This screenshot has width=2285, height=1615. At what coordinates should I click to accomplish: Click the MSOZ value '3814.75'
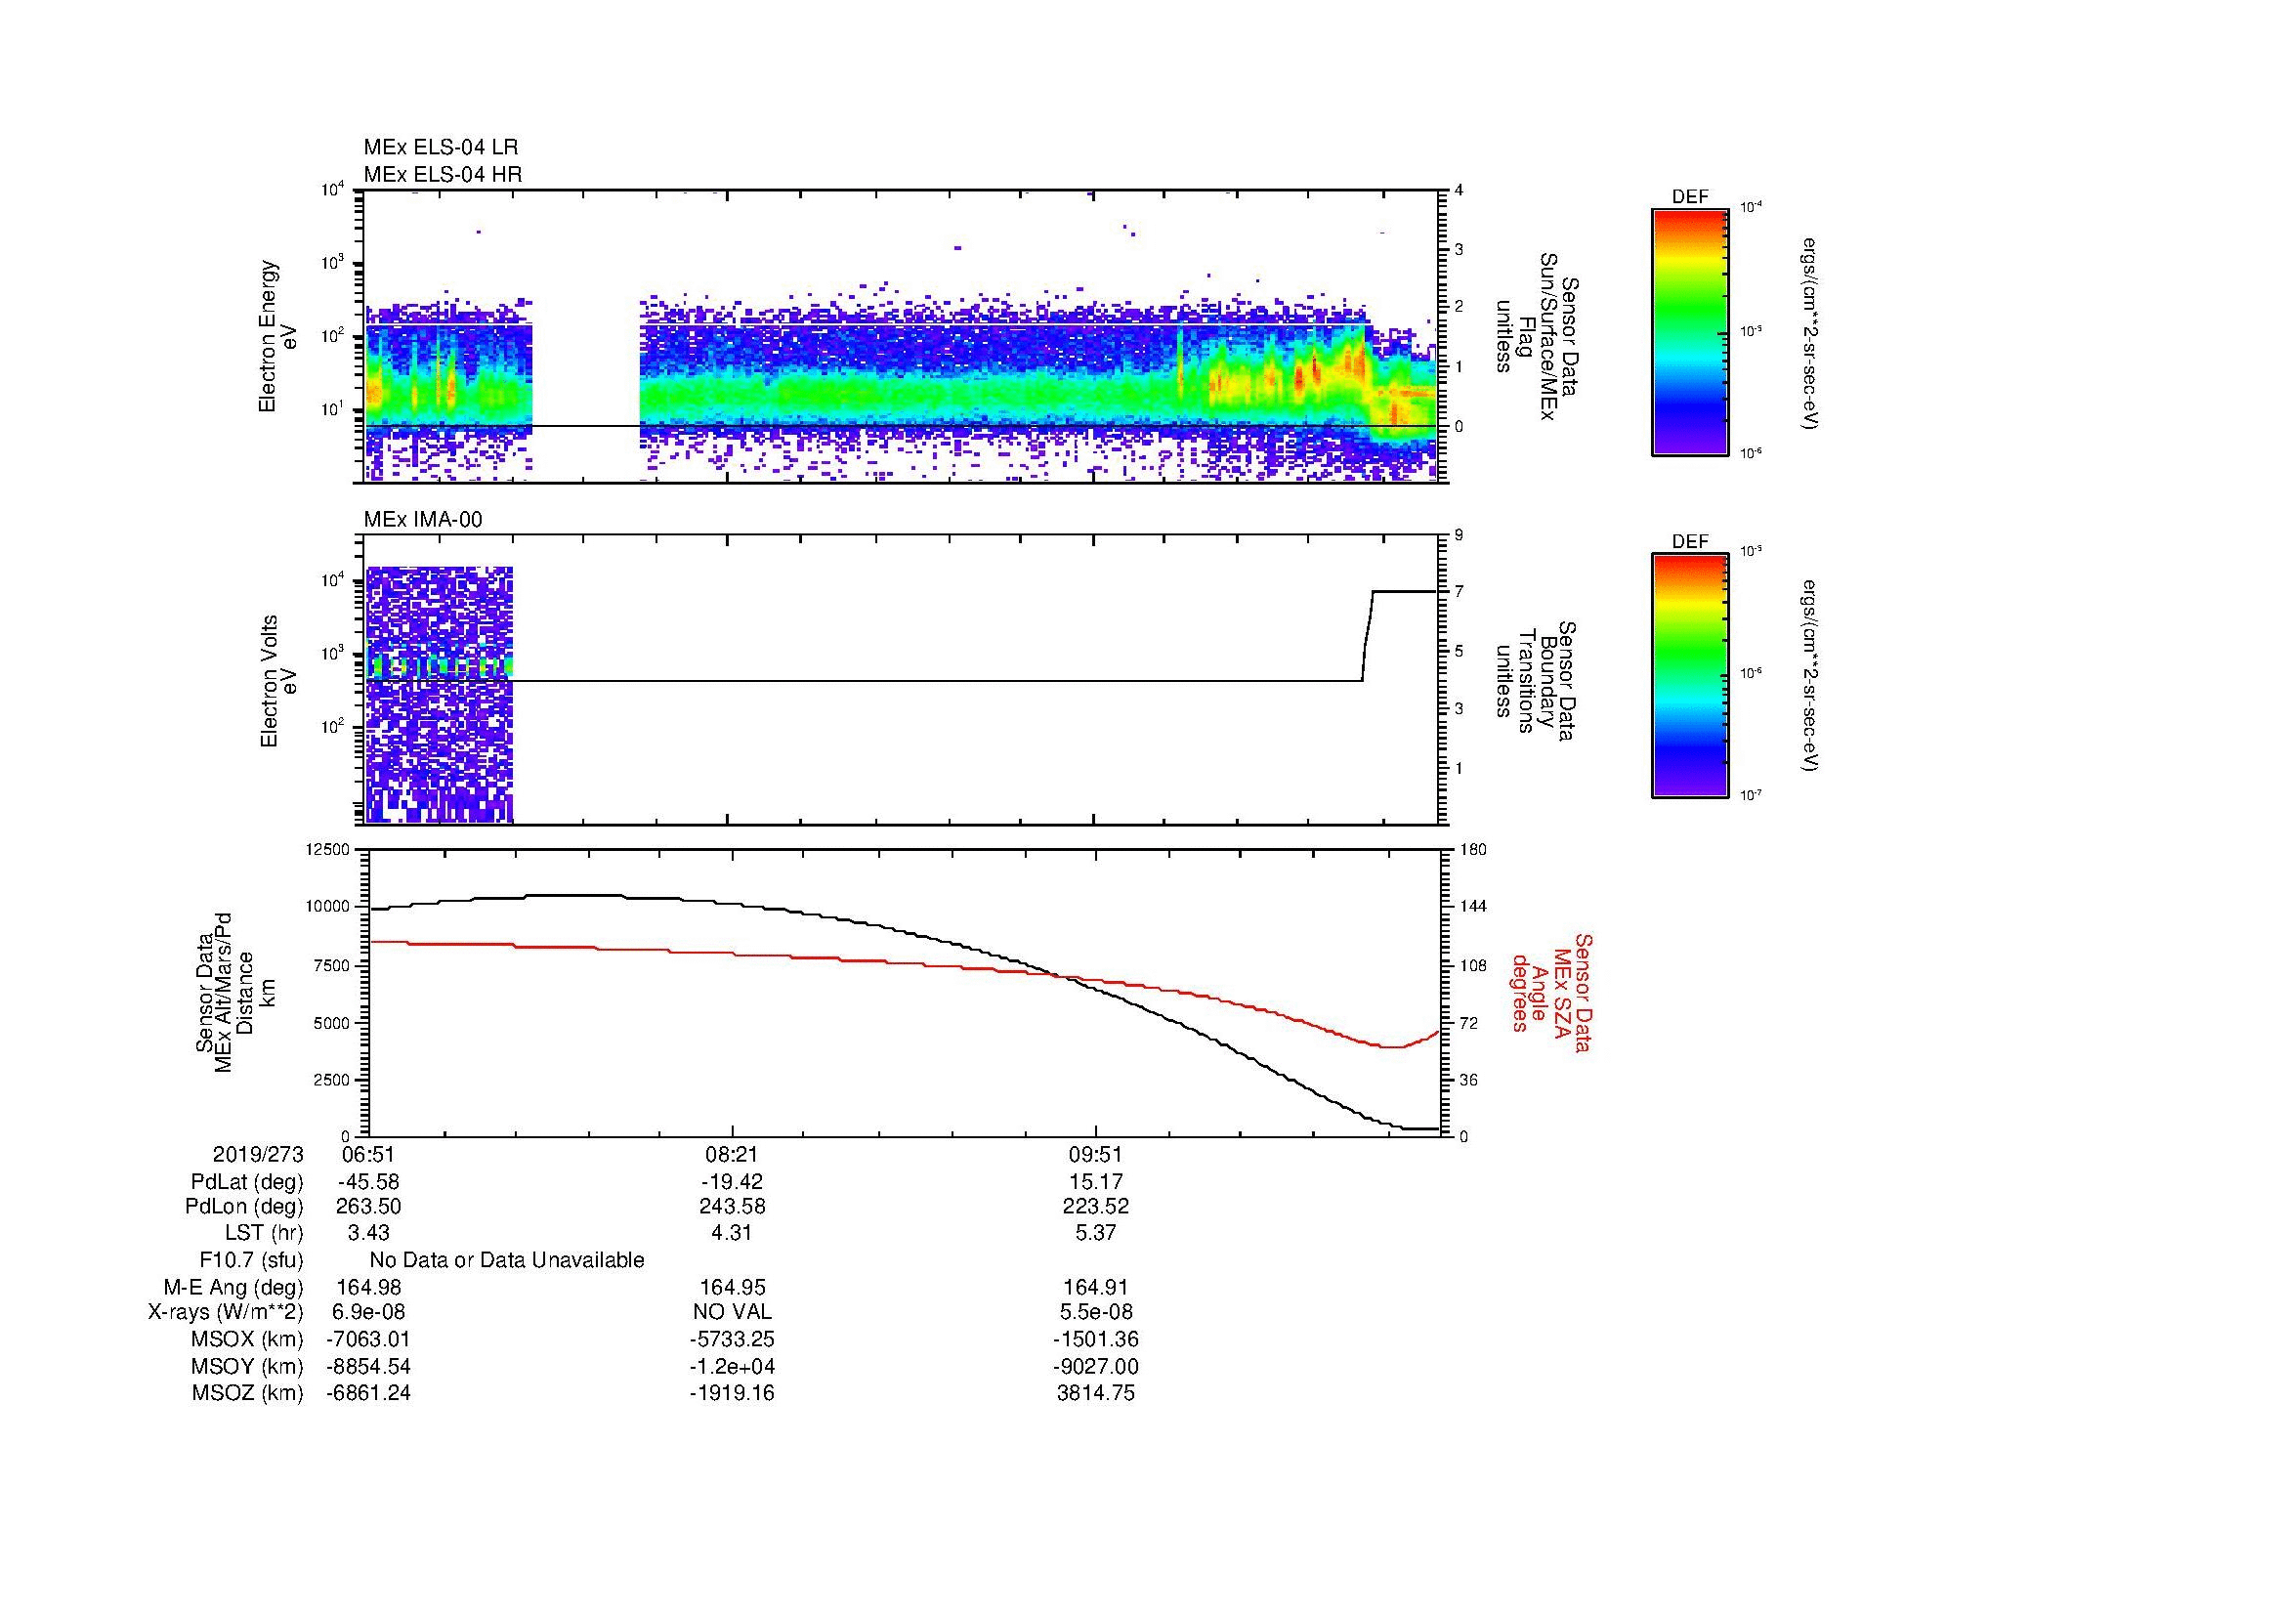[x=1095, y=1393]
